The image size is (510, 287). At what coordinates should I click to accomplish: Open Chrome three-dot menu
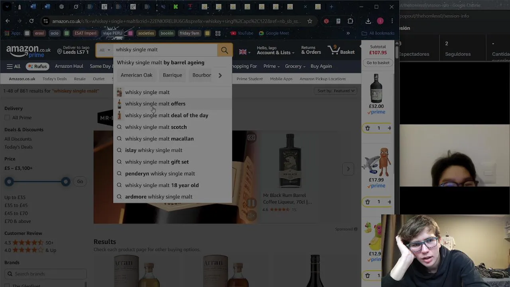pyautogui.click(x=392, y=21)
